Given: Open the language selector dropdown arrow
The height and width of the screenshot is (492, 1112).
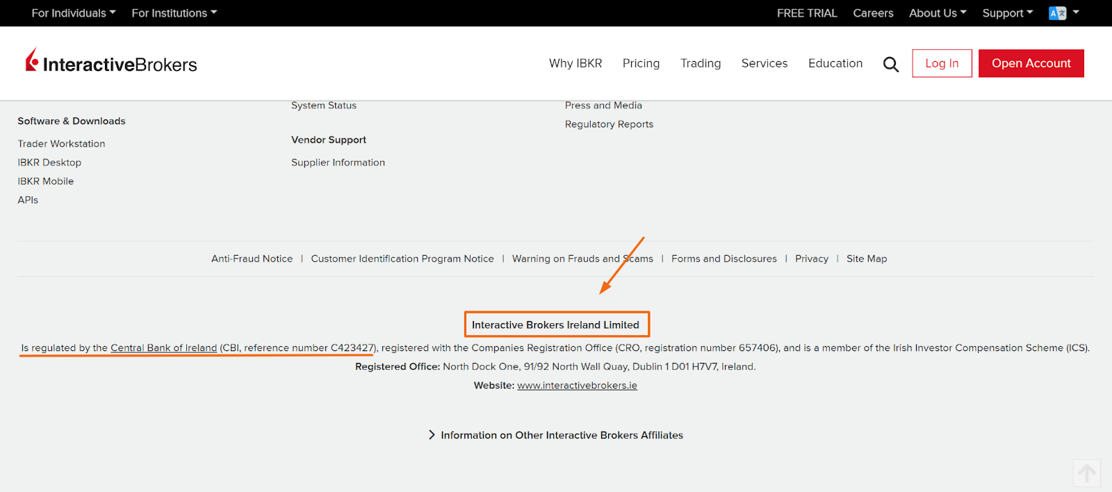Looking at the screenshot, I should click(x=1076, y=13).
